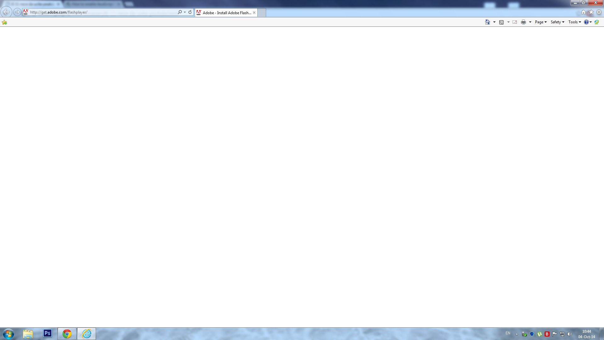Refresh the page with reload icon
The image size is (604, 340).
pos(190,12)
